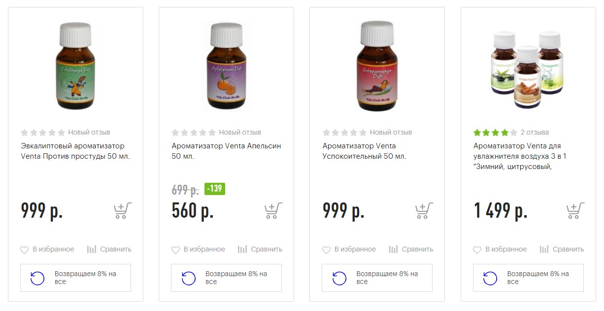This screenshot has width=604, height=311.
Task: Click the '2 отзыва' reviews link
Action: (535, 132)
